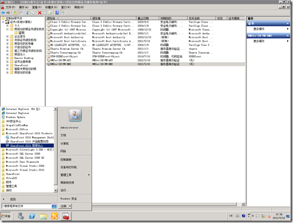293x223 pixels.
Task: Click the help icon in the system tray
Action: (244, 216)
